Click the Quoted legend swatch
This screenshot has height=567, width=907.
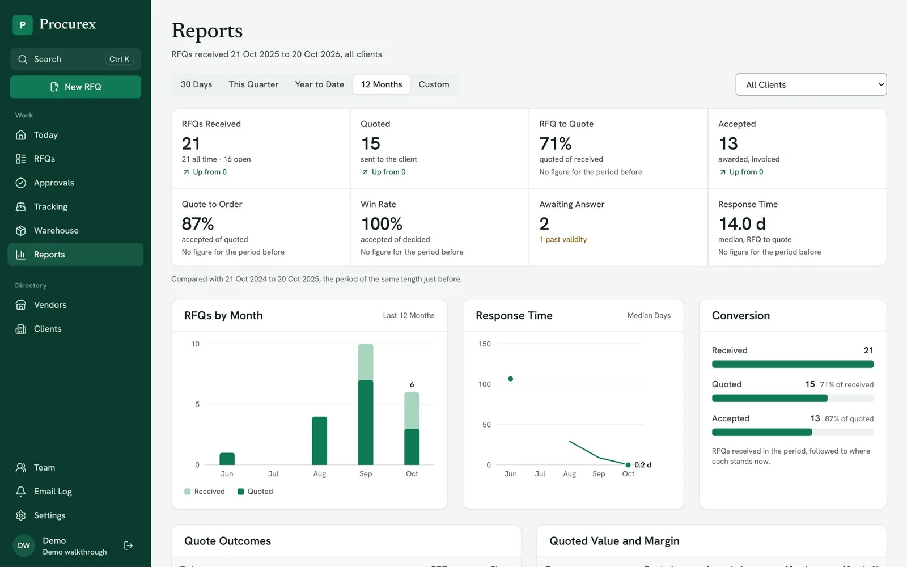[241, 492]
